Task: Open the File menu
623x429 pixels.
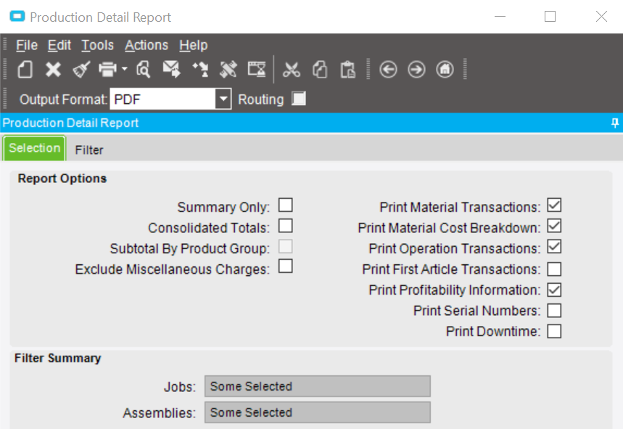Action: point(27,45)
